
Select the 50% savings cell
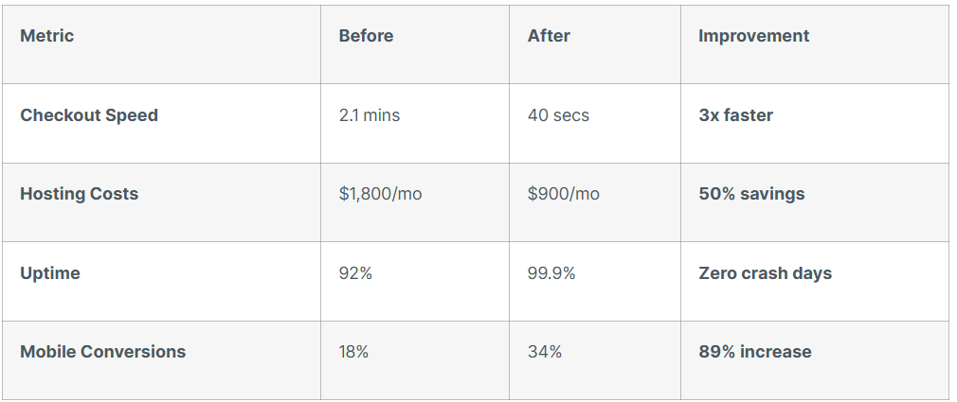(751, 194)
